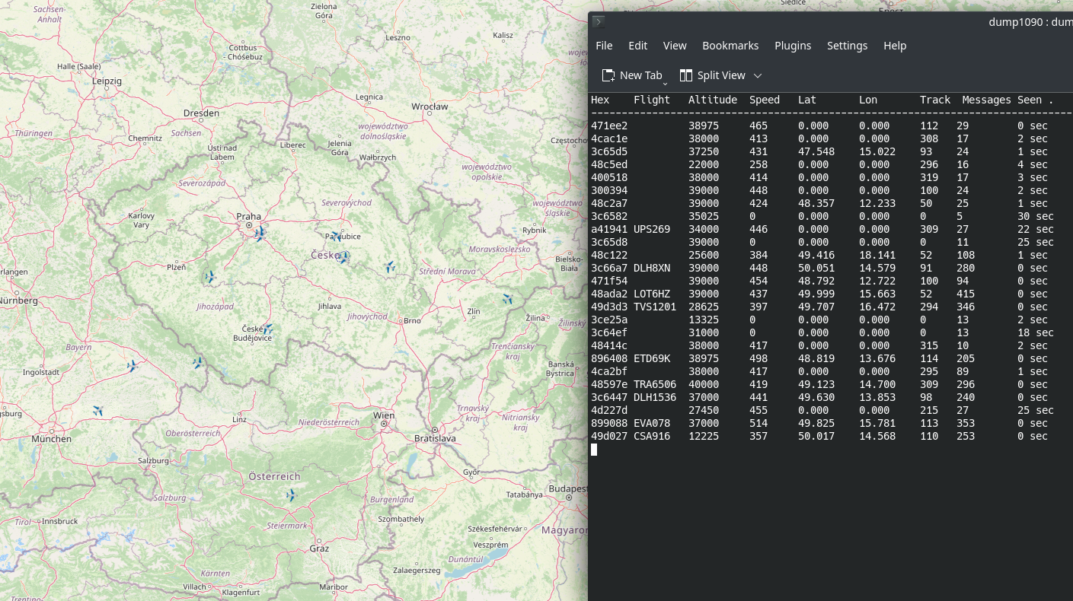Open the Plugins menu
The width and height of the screenshot is (1073, 601).
793,46
